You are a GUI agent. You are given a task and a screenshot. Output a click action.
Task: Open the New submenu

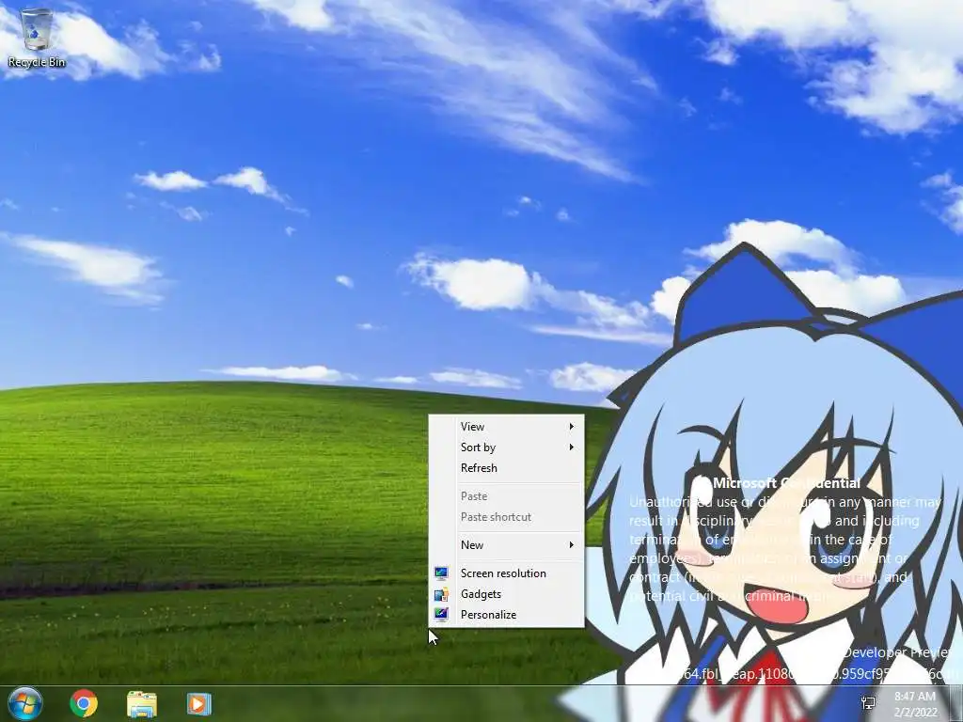click(x=507, y=545)
